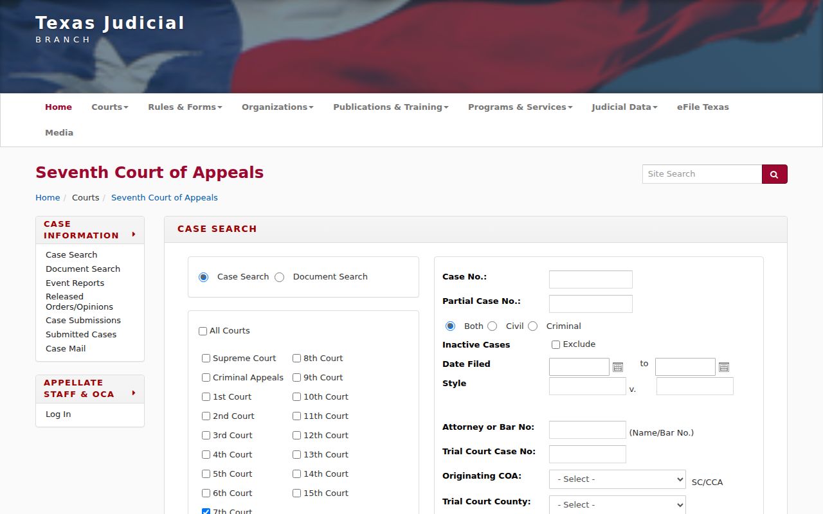
Task: Tick the 12th Court checkbox
Action: pos(296,436)
